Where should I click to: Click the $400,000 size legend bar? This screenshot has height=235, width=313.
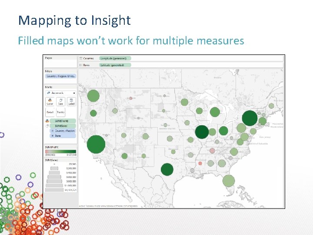click(54, 173)
